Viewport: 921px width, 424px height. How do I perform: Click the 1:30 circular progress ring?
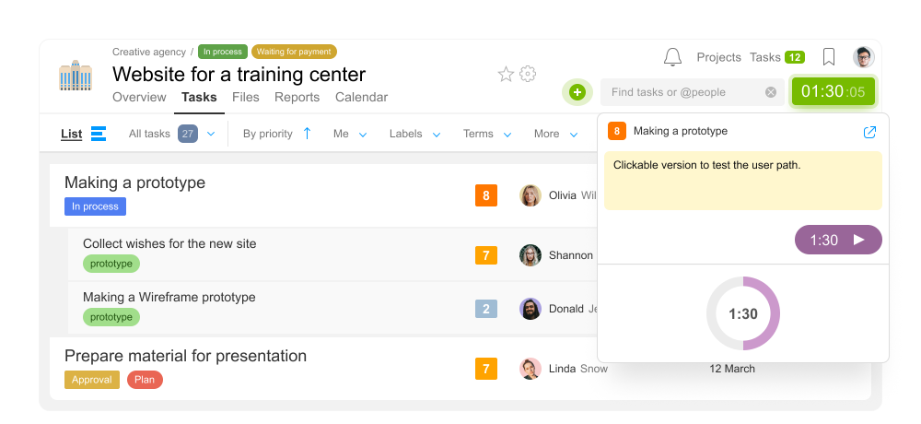pyautogui.click(x=743, y=313)
